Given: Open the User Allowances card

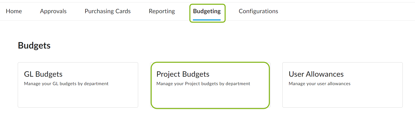Looking at the screenshot, I should click(x=342, y=85).
